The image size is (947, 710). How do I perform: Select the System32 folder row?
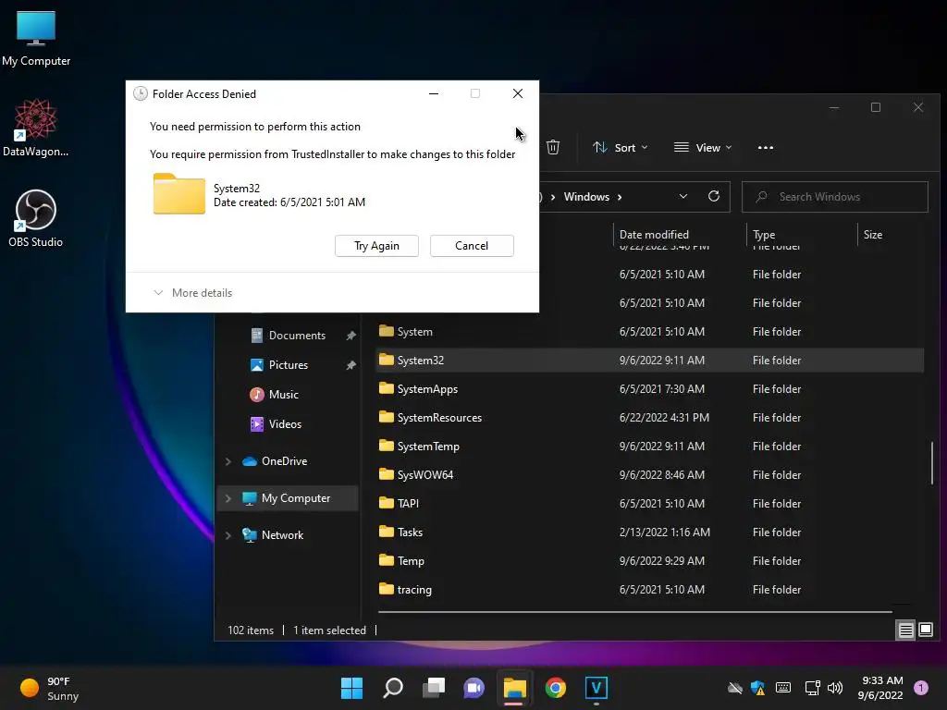[x=649, y=361]
